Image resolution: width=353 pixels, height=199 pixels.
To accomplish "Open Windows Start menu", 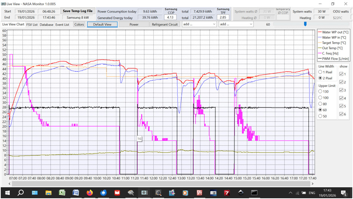I will click(x=7, y=193).
